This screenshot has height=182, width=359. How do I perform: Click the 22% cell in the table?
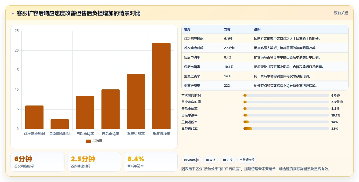(227, 86)
